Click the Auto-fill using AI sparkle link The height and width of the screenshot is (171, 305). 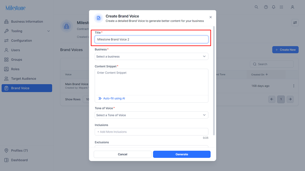(112, 98)
